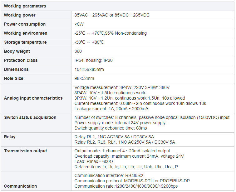Click the Dimensions value 104×56×83mm
236x192 pixels.
click(89, 69)
